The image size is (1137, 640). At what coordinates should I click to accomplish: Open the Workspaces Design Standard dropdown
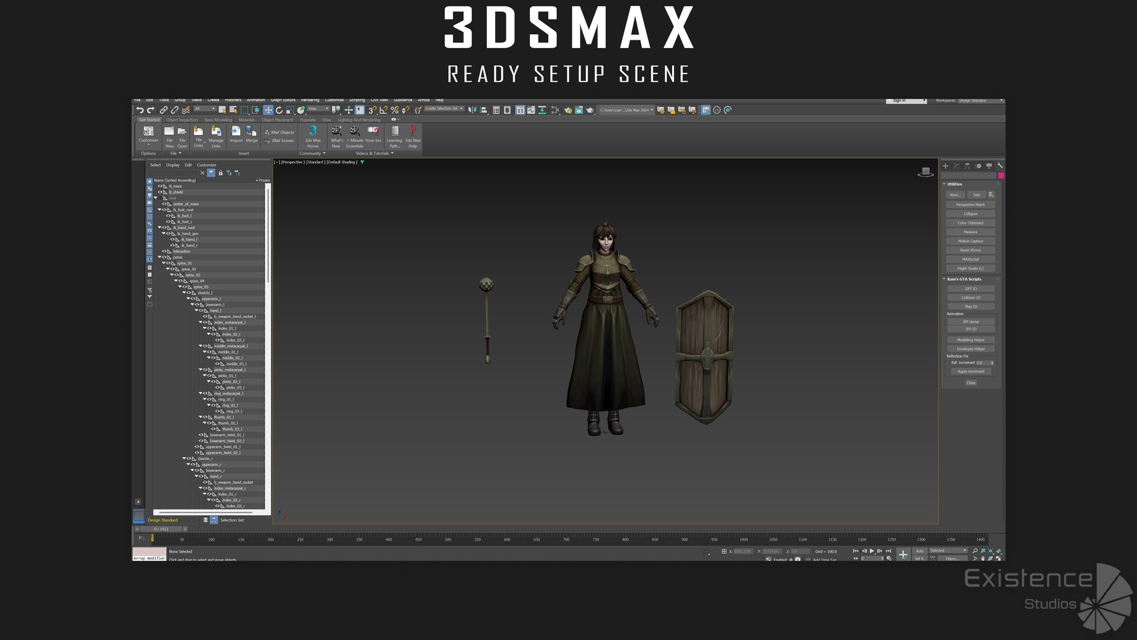pos(981,101)
